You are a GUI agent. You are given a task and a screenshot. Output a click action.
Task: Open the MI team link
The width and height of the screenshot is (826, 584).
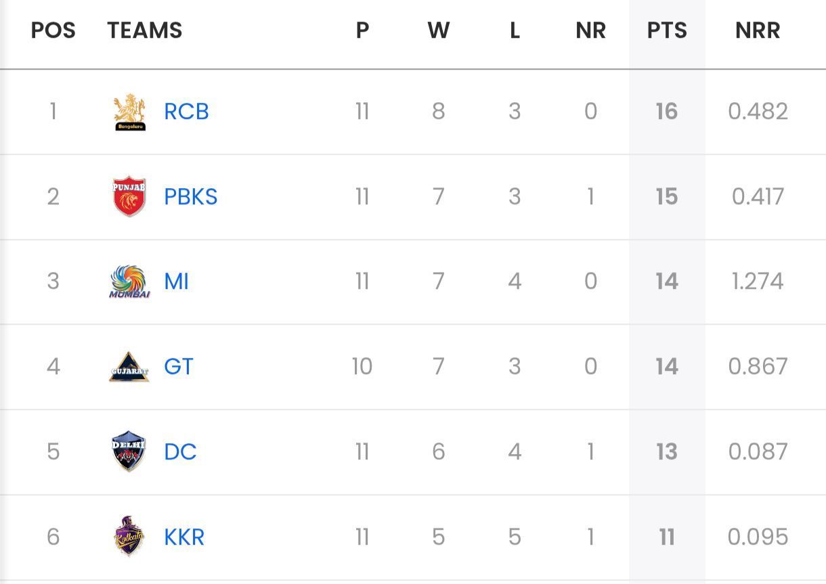(x=176, y=282)
